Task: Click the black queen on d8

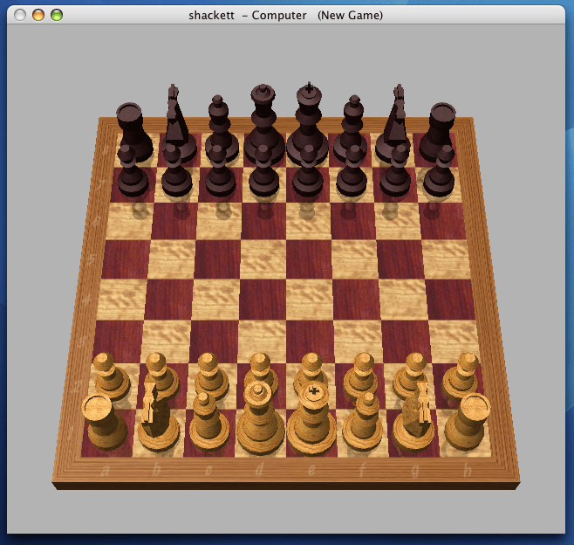Action: tap(263, 123)
